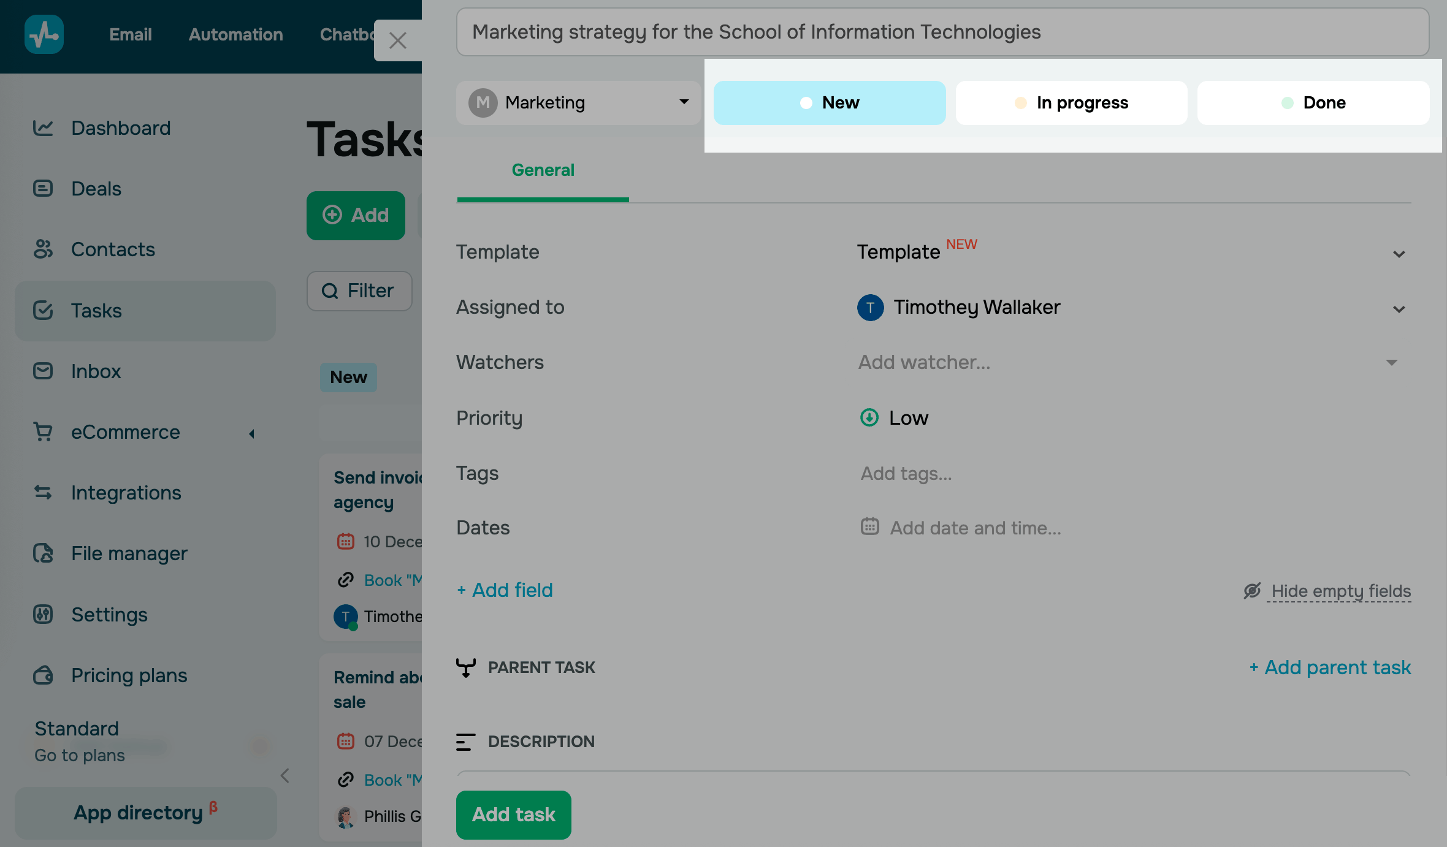1447x847 pixels.
Task: Open the Marketing board dropdown
Action: pyautogui.click(x=578, y=103)
